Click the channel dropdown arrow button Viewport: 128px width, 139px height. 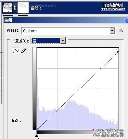(x=63, y=41)
